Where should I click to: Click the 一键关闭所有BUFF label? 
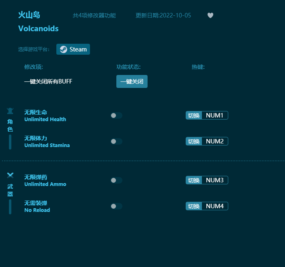pos(48,81)
